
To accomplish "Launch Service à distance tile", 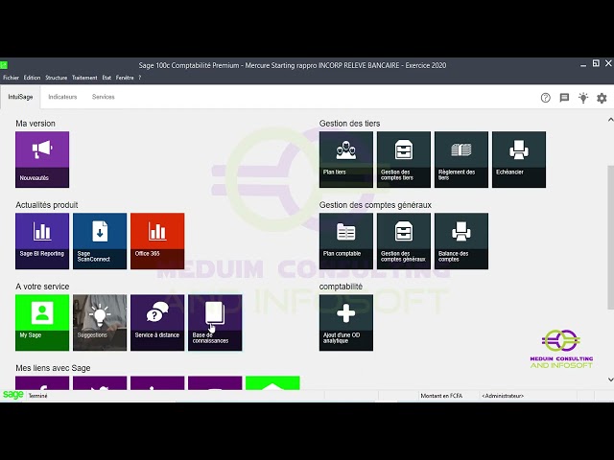I will tap(157, 323).
